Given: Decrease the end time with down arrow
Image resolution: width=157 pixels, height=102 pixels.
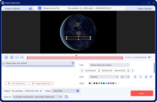Looking at the screenshot, I should [128, 71].
